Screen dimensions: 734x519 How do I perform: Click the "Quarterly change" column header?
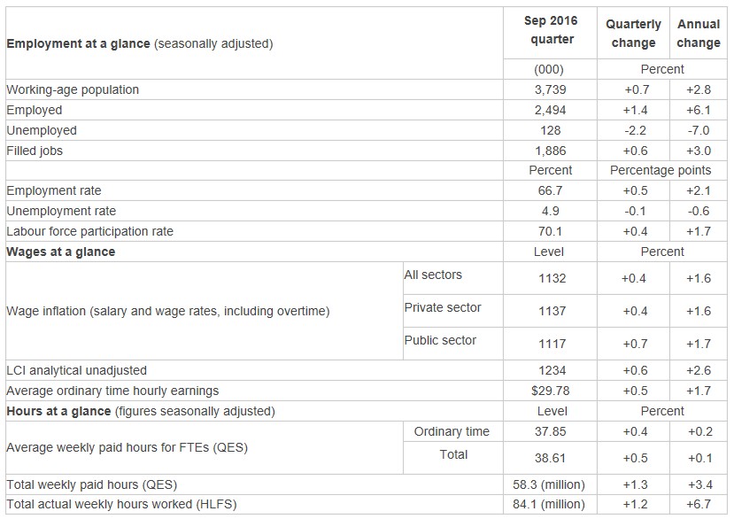[x=633, y=34]
